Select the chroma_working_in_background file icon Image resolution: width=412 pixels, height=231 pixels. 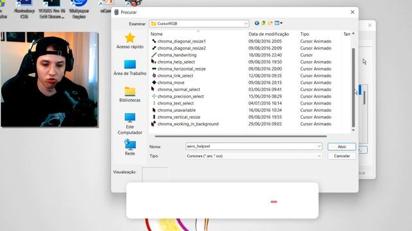tap(154, 124)
